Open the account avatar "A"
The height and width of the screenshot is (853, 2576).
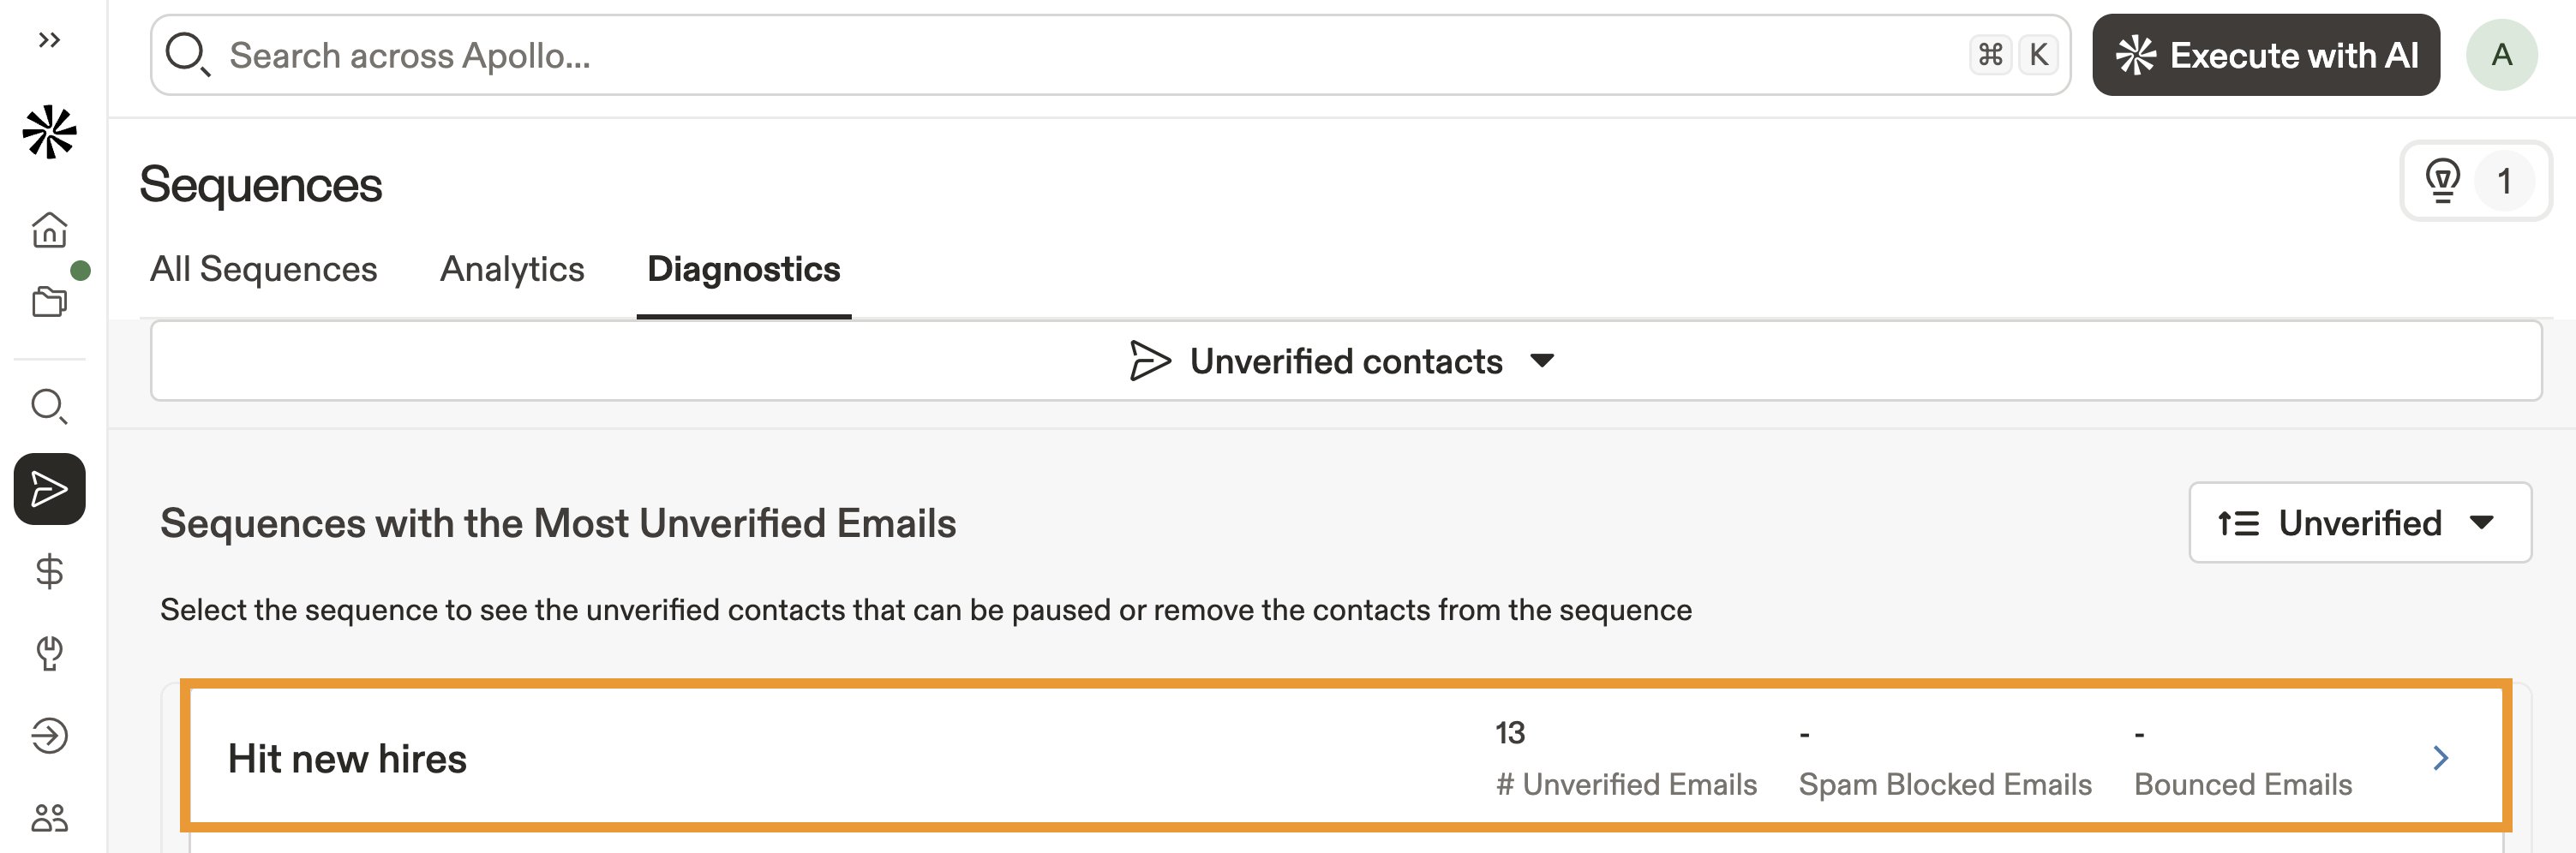pos(2501,55)
